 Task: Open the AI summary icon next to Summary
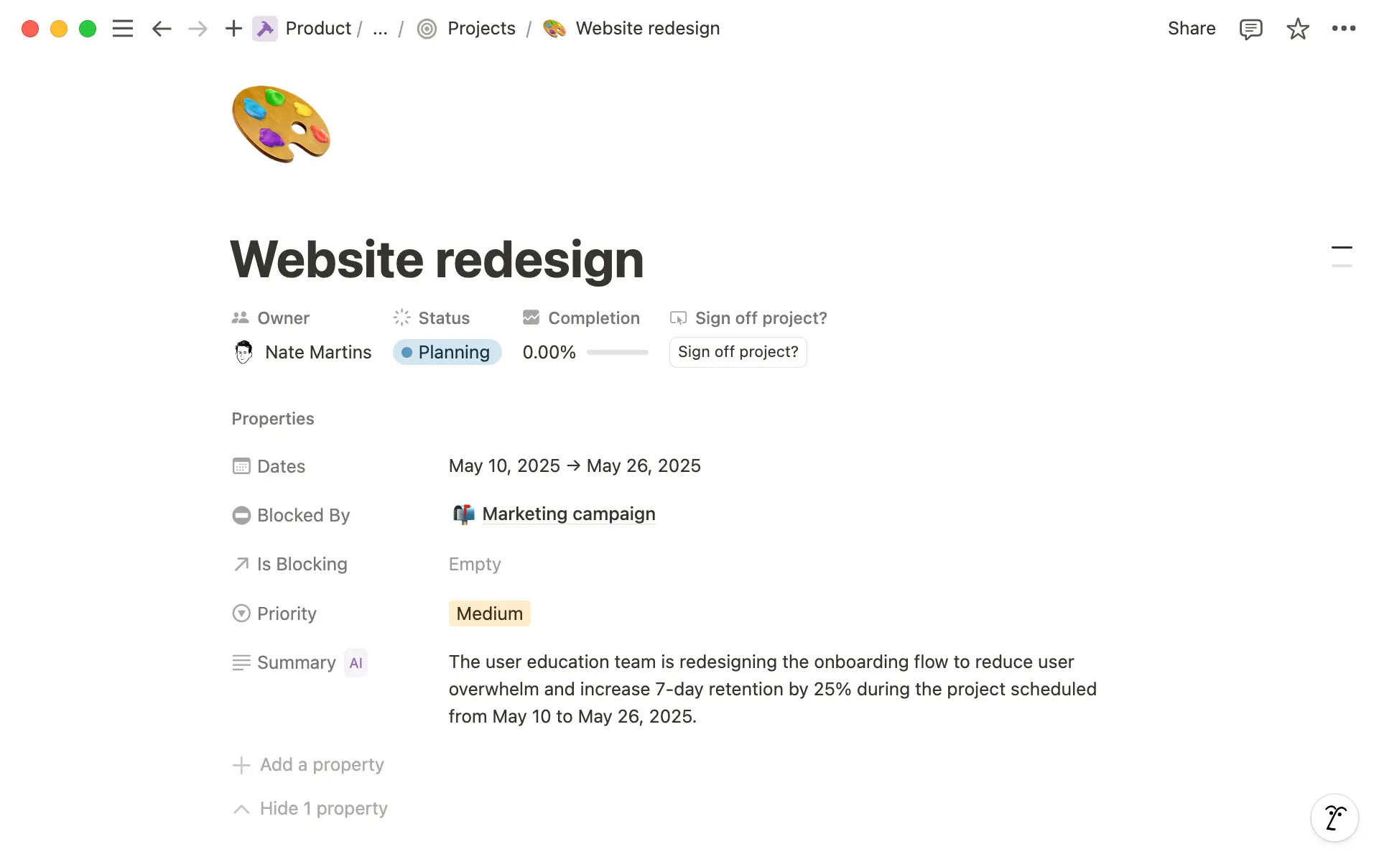coord(356,662)
